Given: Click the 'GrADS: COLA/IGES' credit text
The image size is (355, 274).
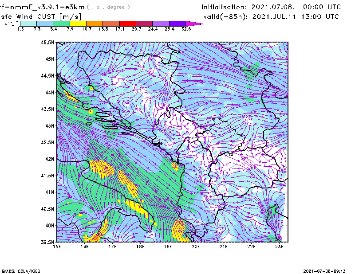Looking at the screenshot, I should pos(21,271).
